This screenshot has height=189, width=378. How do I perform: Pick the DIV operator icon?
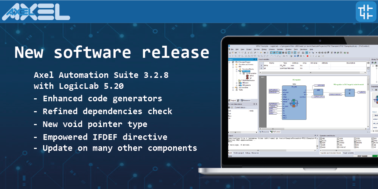coord(355,145)
